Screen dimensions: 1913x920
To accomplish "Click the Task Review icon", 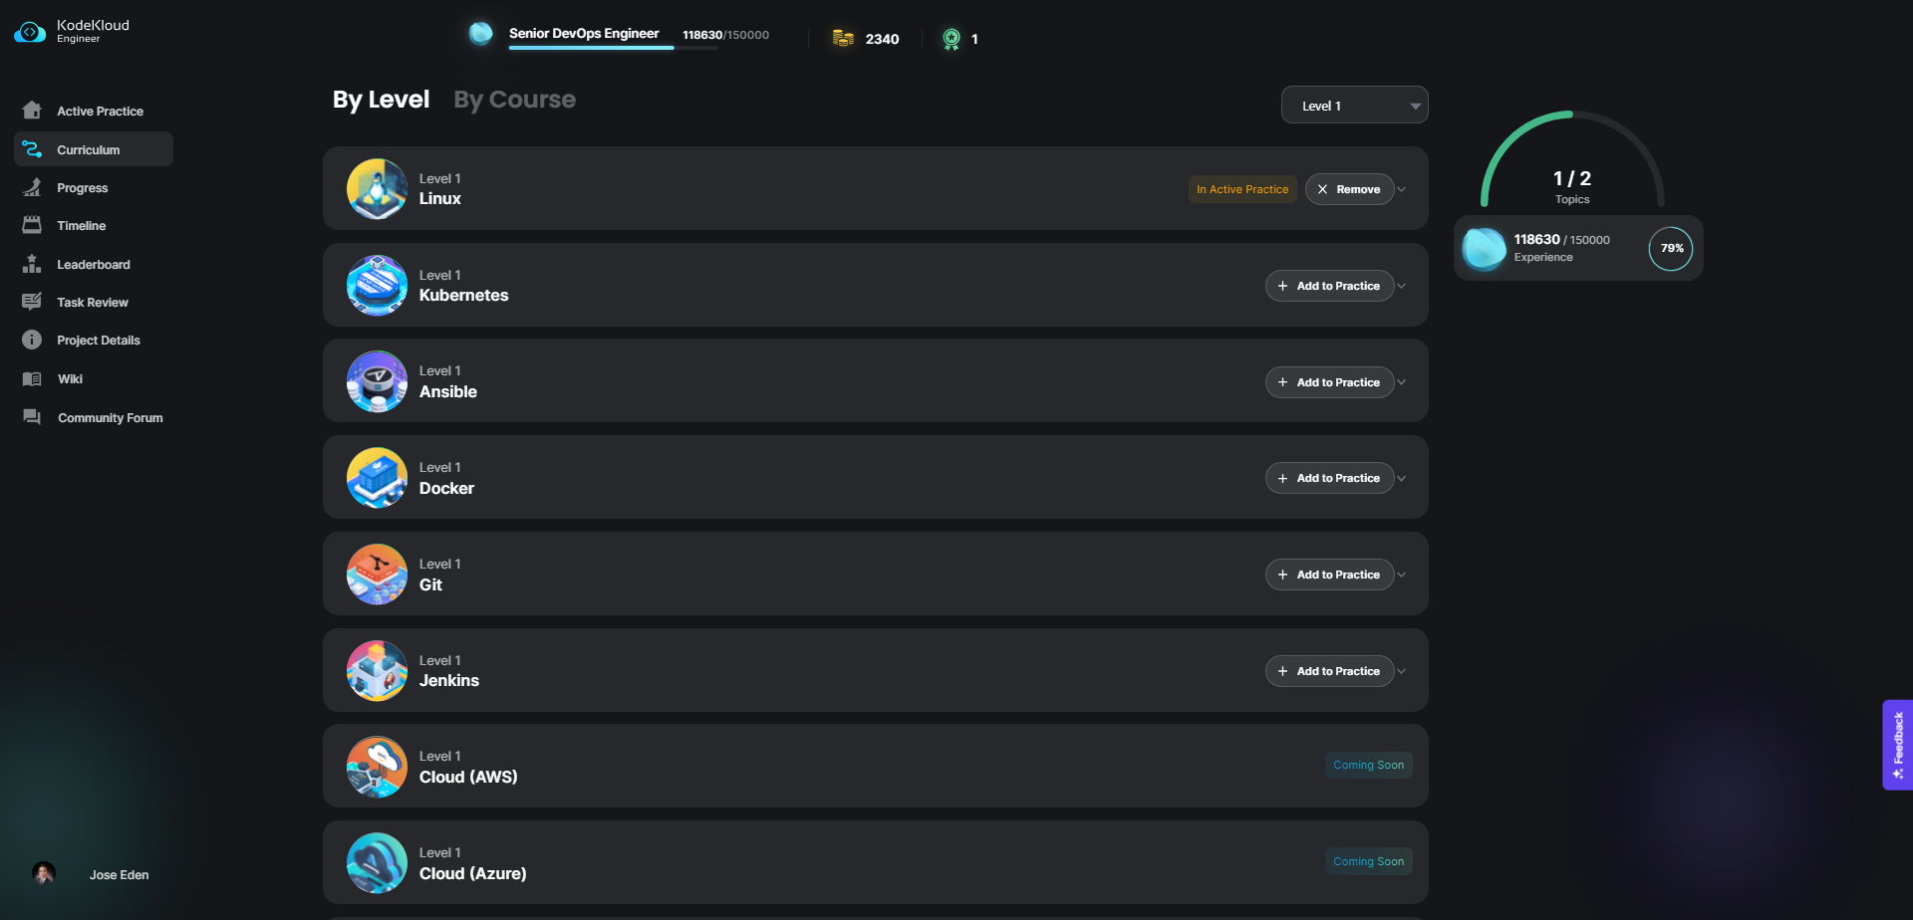I will pos(32,302).
